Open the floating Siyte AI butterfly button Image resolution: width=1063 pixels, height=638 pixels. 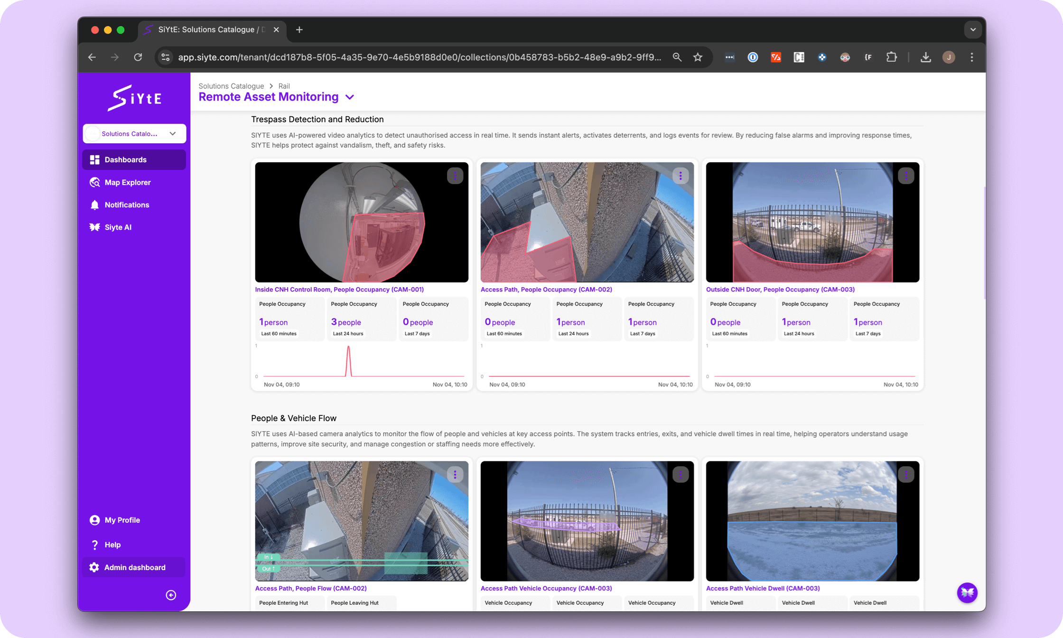pyautogui.click(x=967, y=592)
